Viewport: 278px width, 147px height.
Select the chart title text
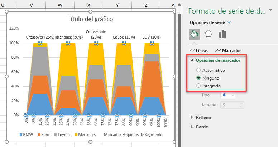click(x=90, y=19)
